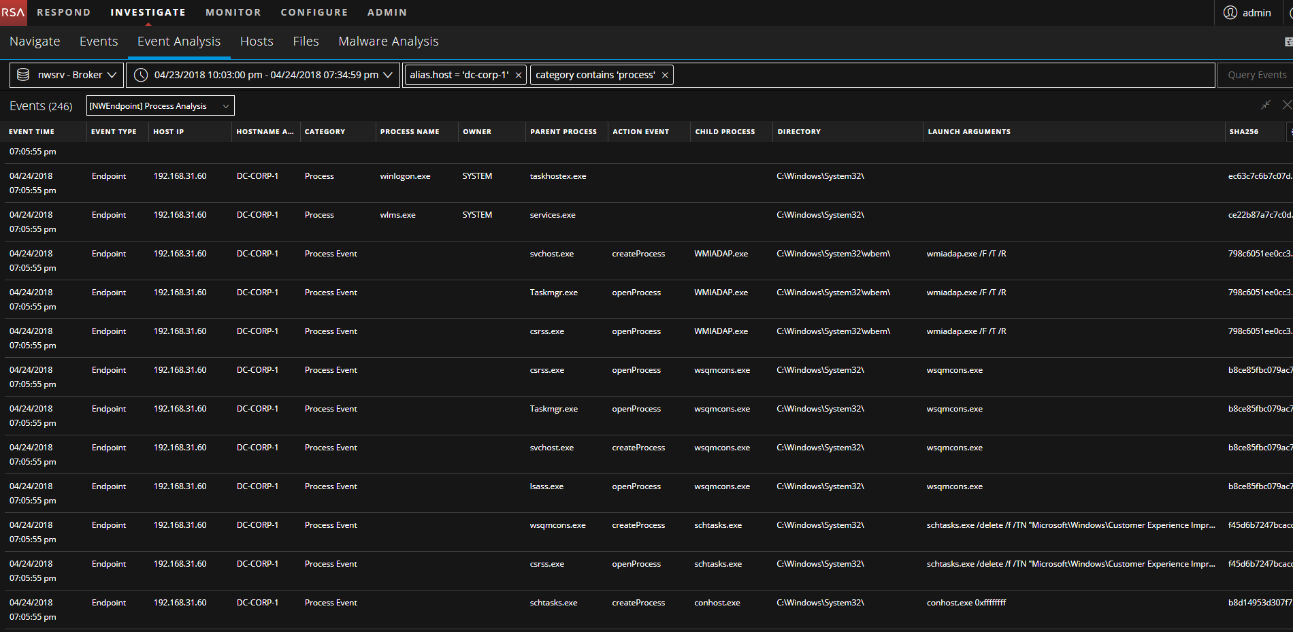Close the events panel with X icon
Viewport: 1293px width, 632px height.
click(1286, 105)
